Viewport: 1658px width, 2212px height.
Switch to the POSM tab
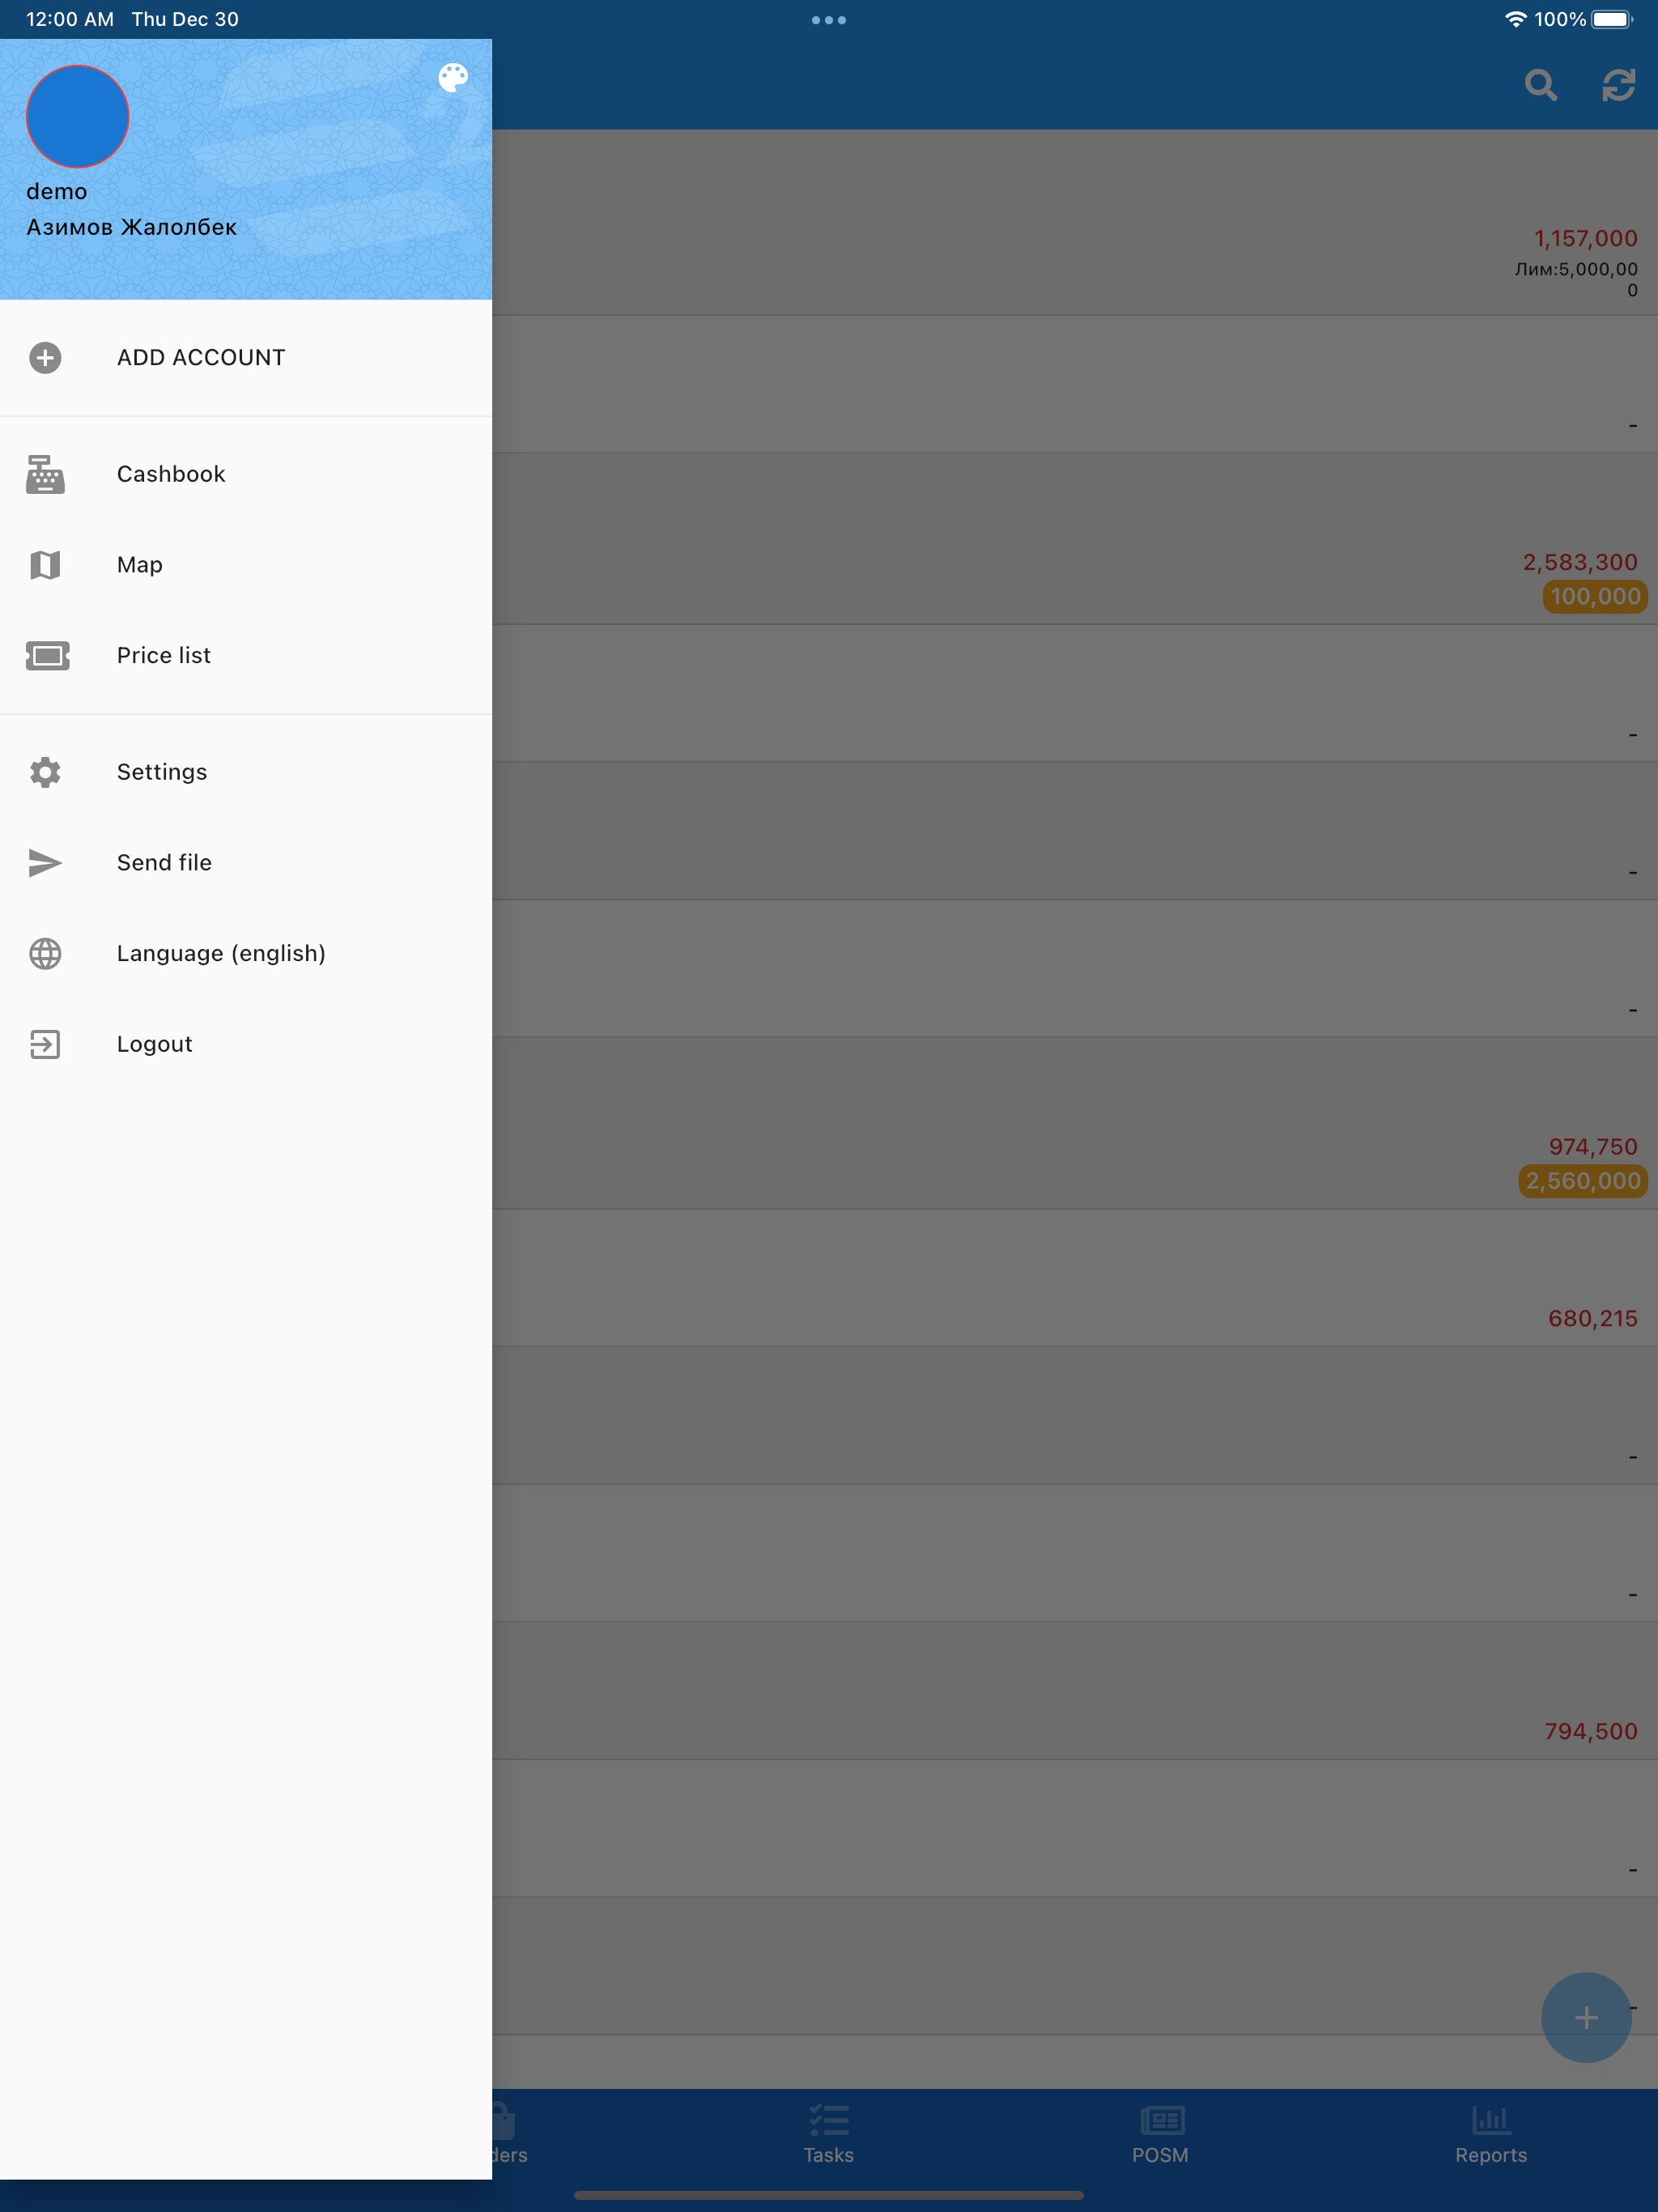[x=1160, y=2135]
